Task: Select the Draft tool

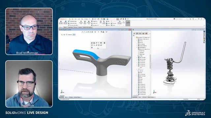Action: pos(108,23)
